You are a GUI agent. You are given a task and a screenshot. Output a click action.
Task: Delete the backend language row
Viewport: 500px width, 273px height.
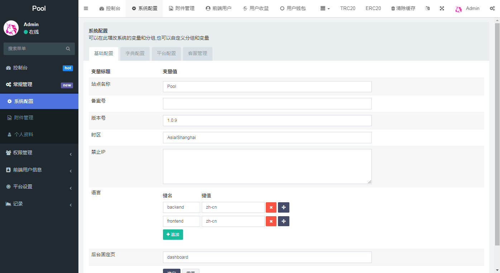click(271, 208)
